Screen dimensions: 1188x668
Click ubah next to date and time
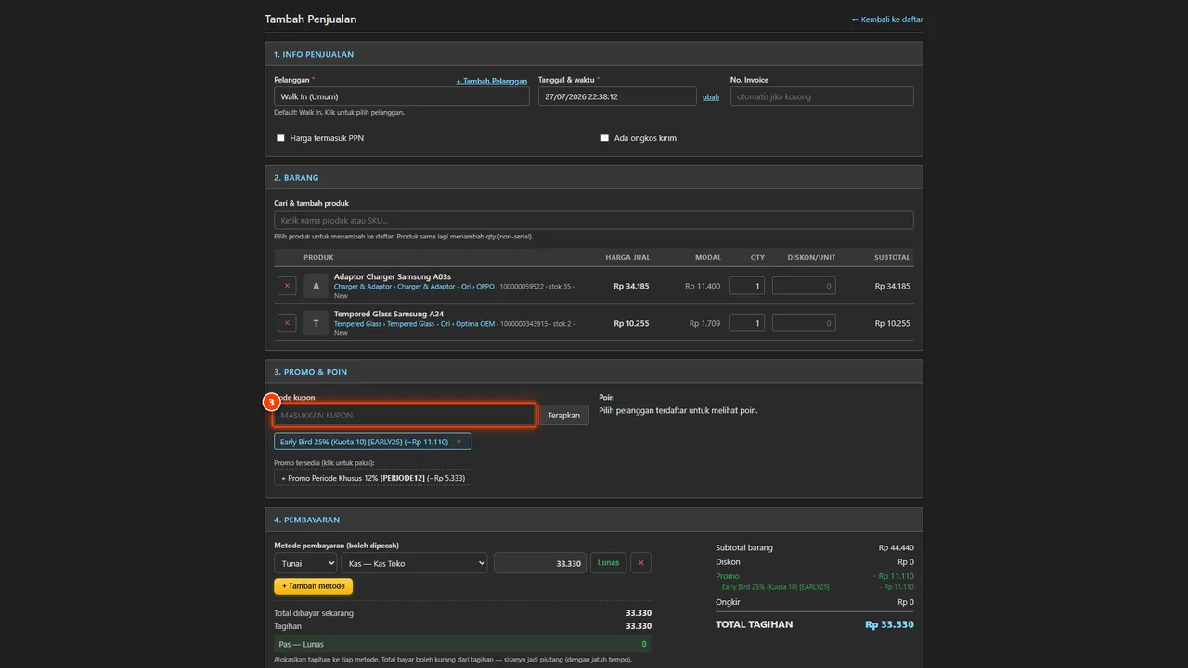(x=711, y=96)
